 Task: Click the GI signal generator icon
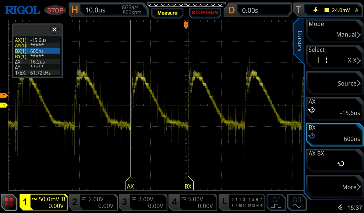(276, 202)
